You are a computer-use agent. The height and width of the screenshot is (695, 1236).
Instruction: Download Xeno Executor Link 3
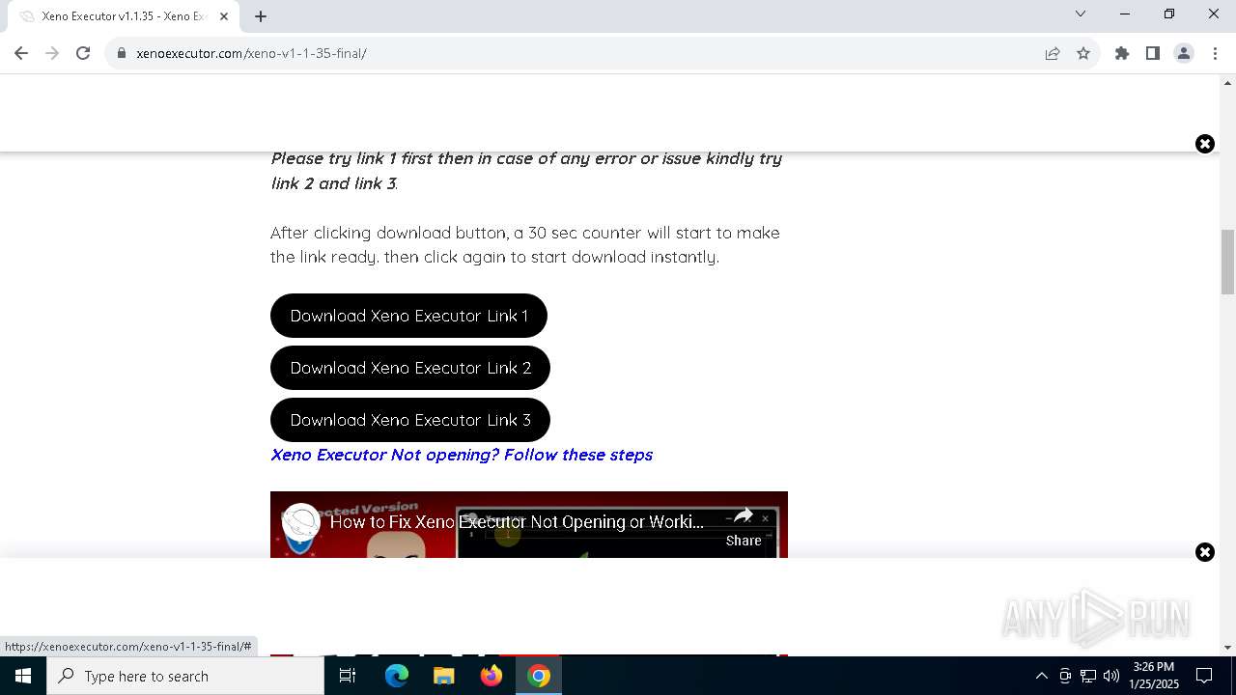[x=410, y=420]
